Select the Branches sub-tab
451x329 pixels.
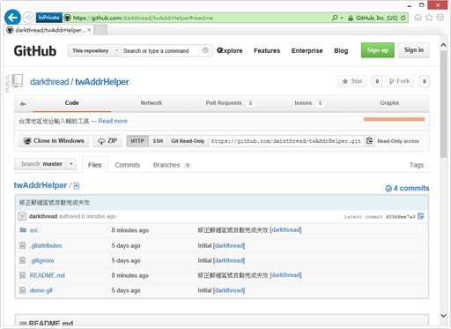tap(172, 165)
